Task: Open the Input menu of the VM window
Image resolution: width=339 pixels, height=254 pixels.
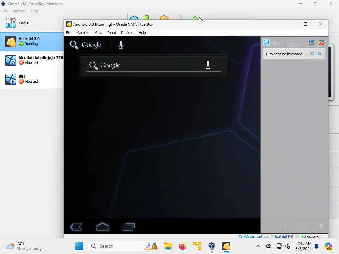Action: click(x=112, y=33)
